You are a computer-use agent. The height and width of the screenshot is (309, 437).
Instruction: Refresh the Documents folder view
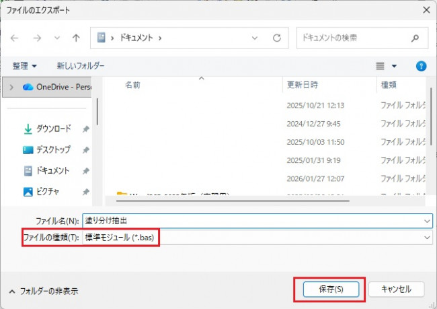[276, 38]
